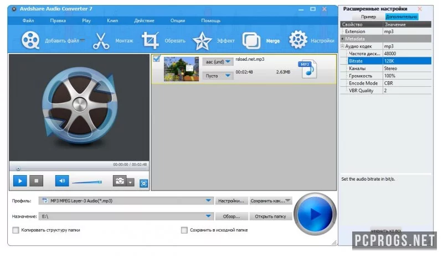Switch to the Дополнительно tab
The height and width of the screenshot is (258, 443).
401,17
